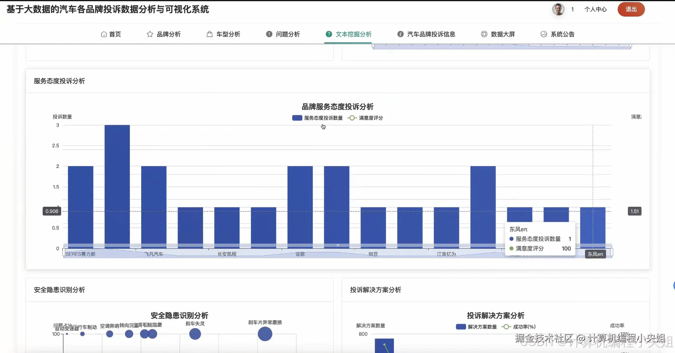This screenshot has width=675, height=353.
Task: Switch to the 品牌分析 tab
Action: [x=169, y=34]
